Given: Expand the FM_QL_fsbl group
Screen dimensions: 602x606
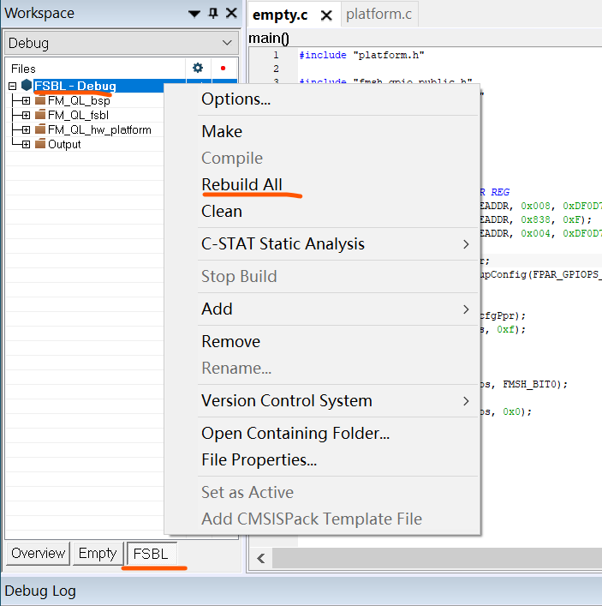Looking at the screenshot, I should (26, 115).
